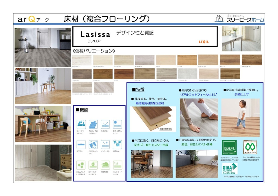Open the toddler walking on floor photo
The width and height of the screenshot is (278, 196).
point(240,118)
